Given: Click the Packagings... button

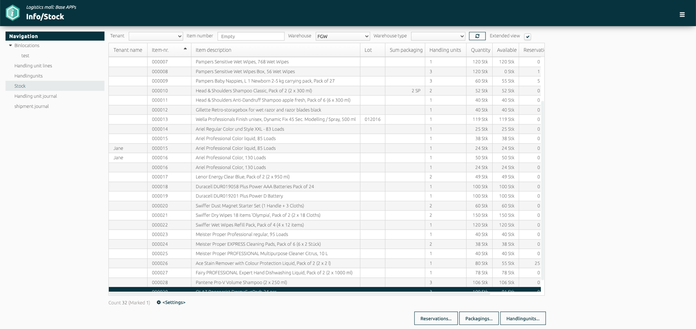Looking at the screenshot, I should (479, 318).
